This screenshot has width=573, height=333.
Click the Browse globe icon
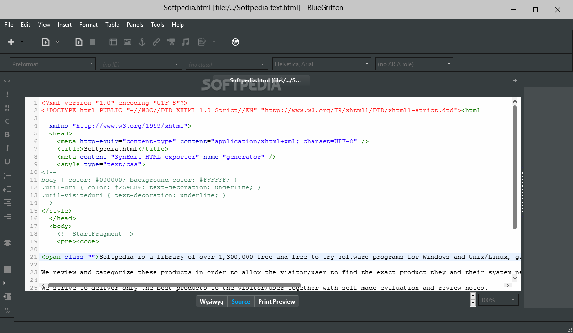point(235,42)
